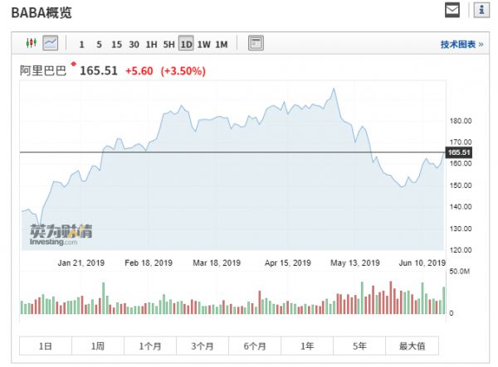The width and height of the screenshot is (498, 367).
Task: Open the news panel icon in toolbar
Action: pyautogui.click(x=256, y=43)
